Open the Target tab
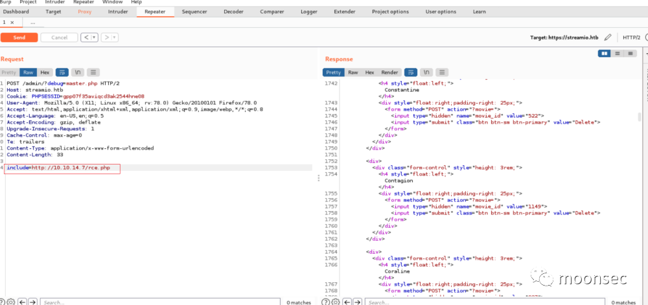Screen dimensions: 648x305 pos(53,12)
